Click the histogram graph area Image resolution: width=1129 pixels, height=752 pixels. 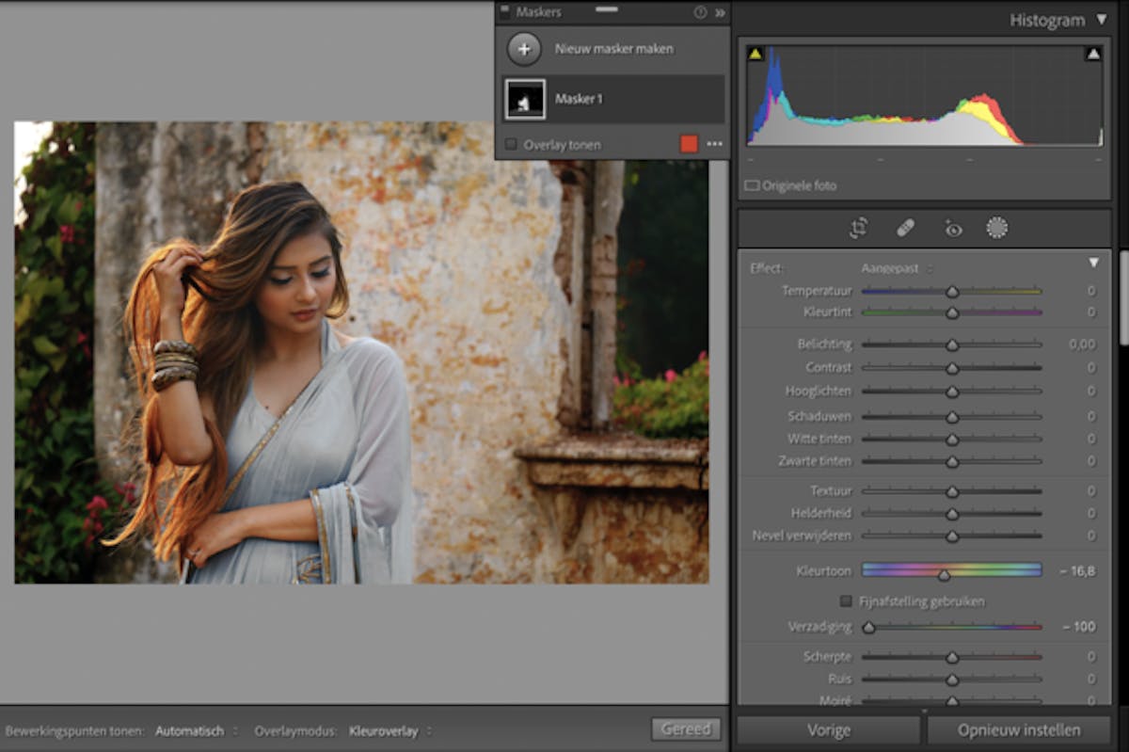(x=925, y=97)
